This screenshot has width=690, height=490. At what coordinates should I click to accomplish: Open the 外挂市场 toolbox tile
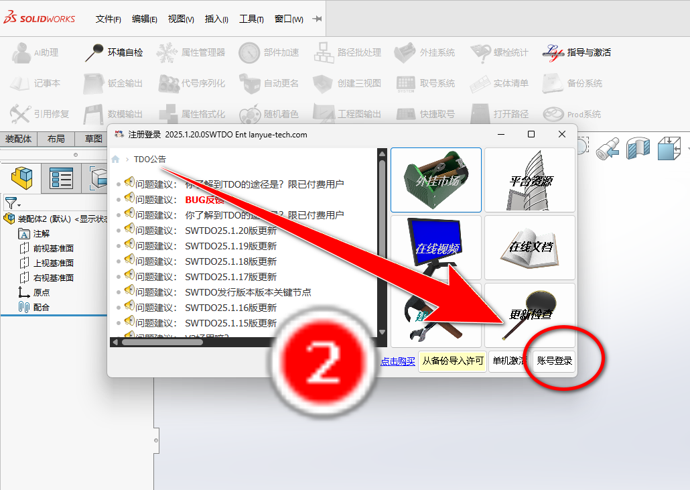coord(435,179)
